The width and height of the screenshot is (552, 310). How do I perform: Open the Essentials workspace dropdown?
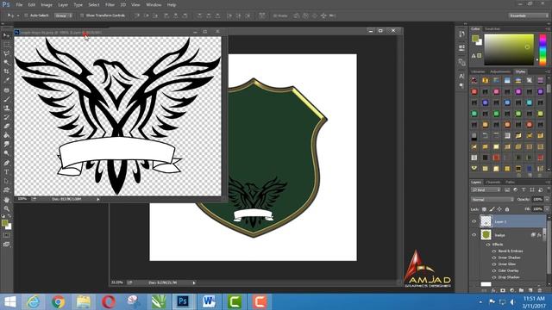coord(529,15)
